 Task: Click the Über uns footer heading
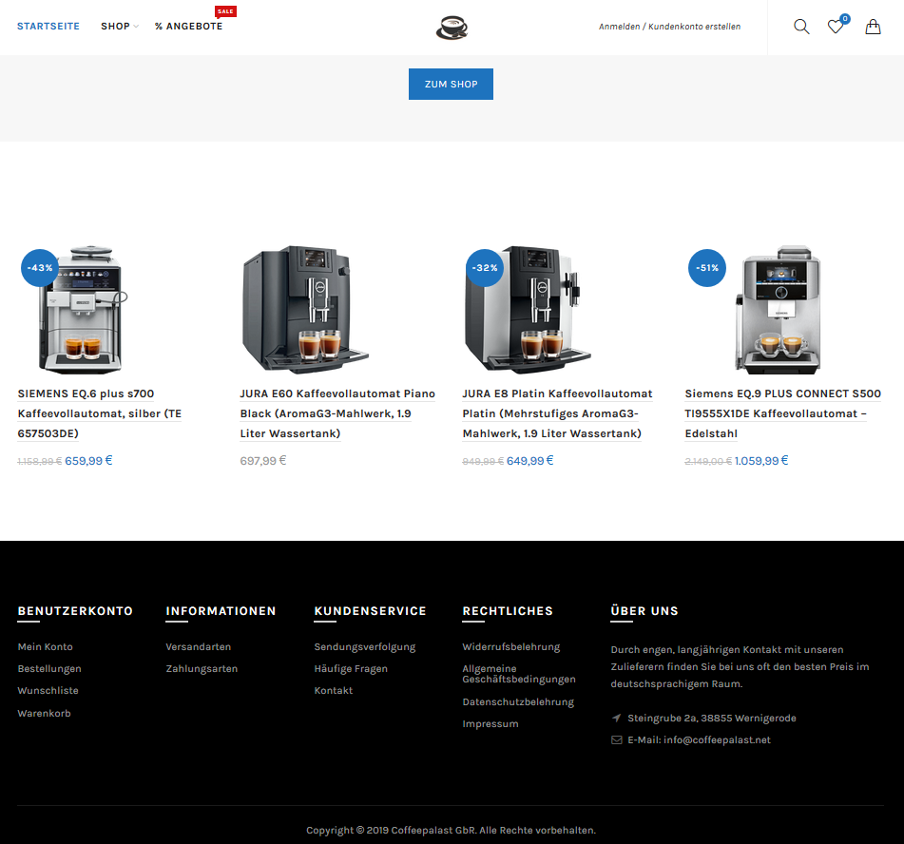[644, 611]
